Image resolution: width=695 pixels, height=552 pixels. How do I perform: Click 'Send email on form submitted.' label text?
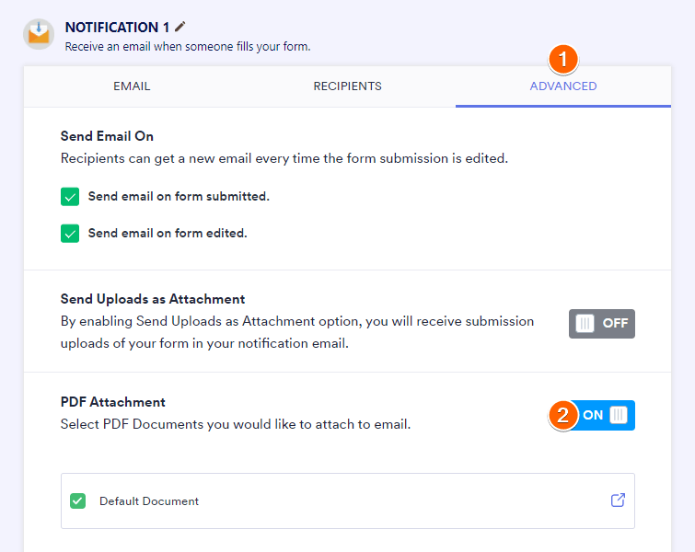pos(179,196)
